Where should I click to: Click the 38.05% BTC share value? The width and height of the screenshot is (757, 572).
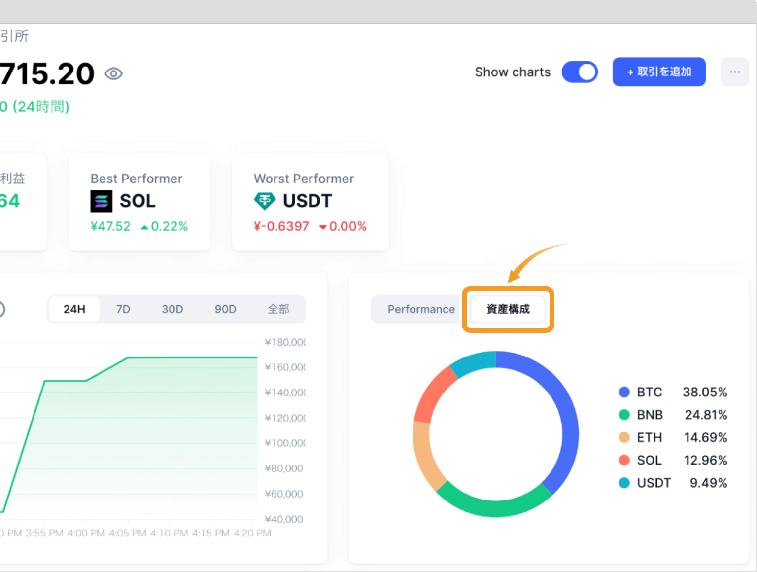click(x=705, y=392)
